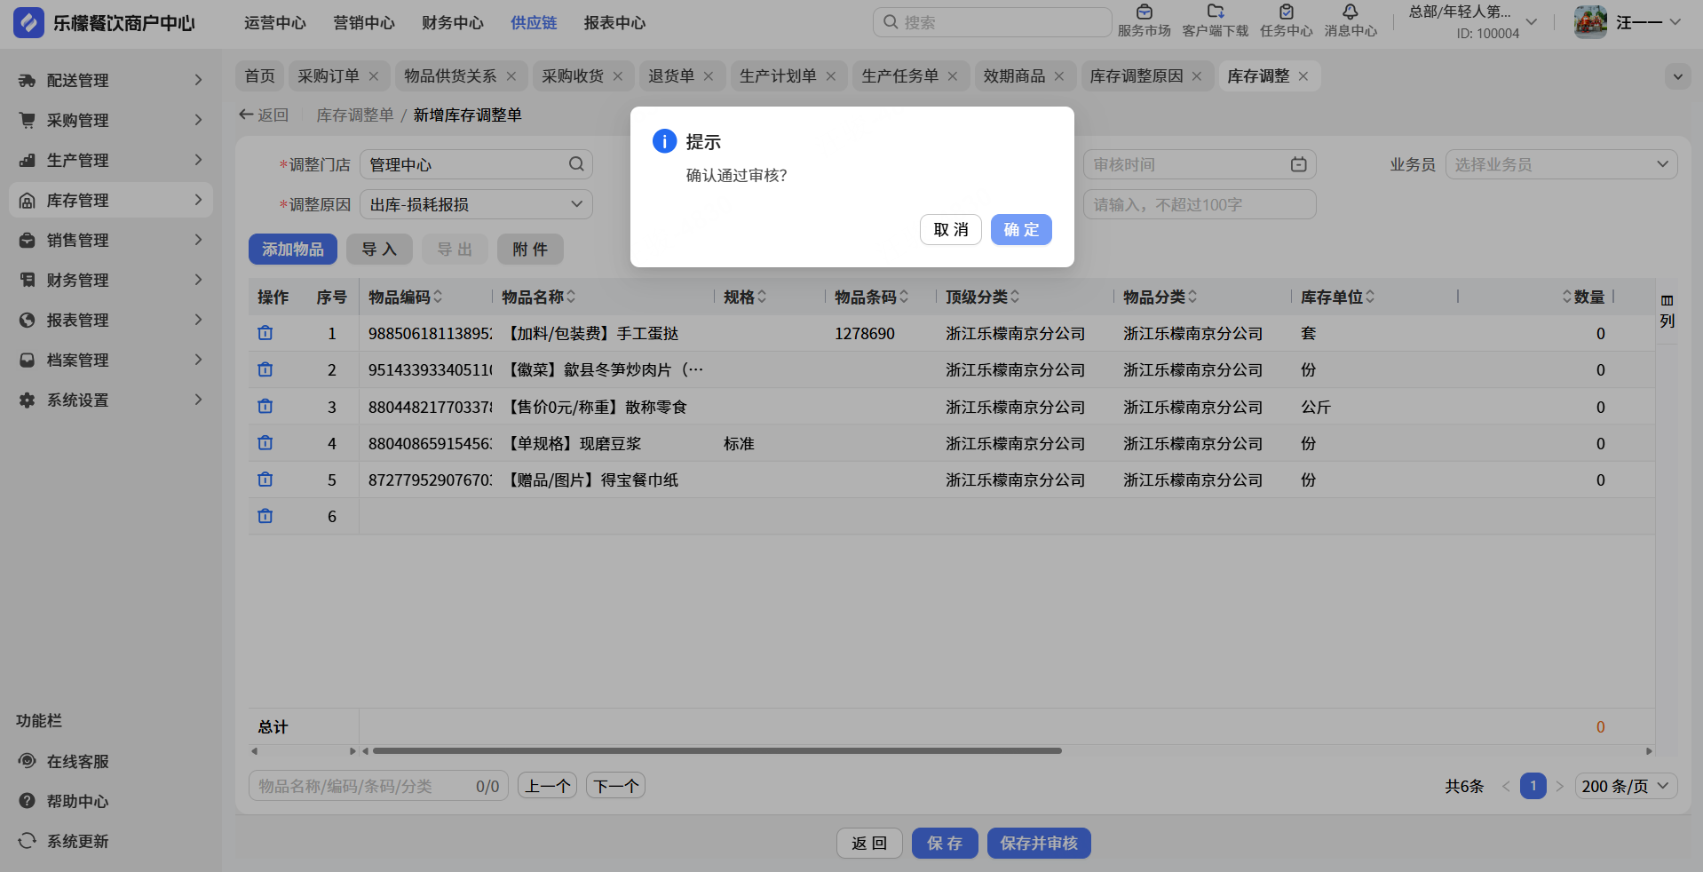The image size is (1703, 872).
Task: Click the 在线客服 online support icon
Action: pos(28,761)
